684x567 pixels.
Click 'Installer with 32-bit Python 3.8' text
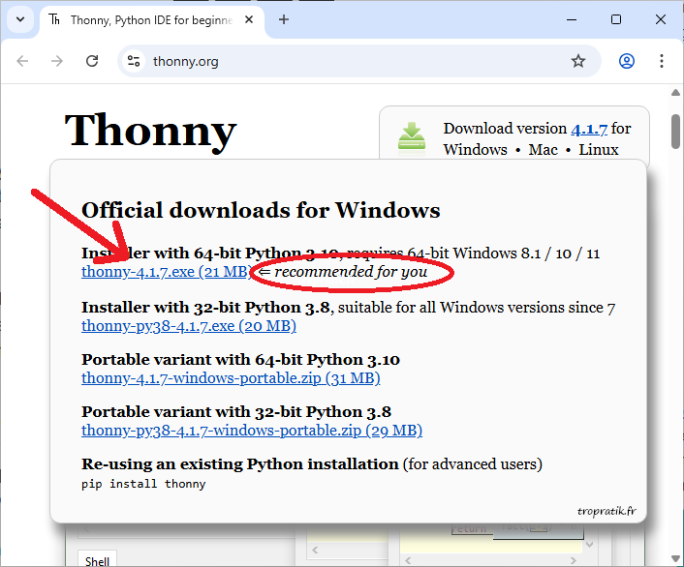pos(205,308)
